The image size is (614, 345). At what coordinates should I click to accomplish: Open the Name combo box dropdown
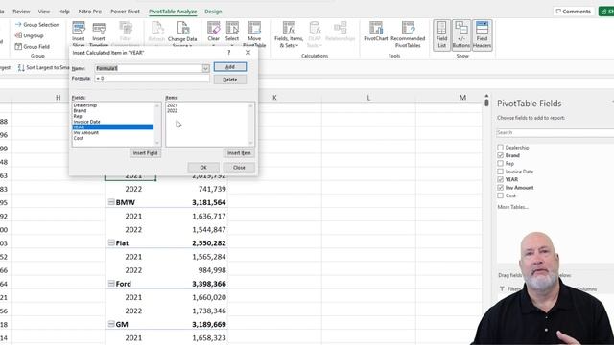pyautogui.click(x=205, y=68)
